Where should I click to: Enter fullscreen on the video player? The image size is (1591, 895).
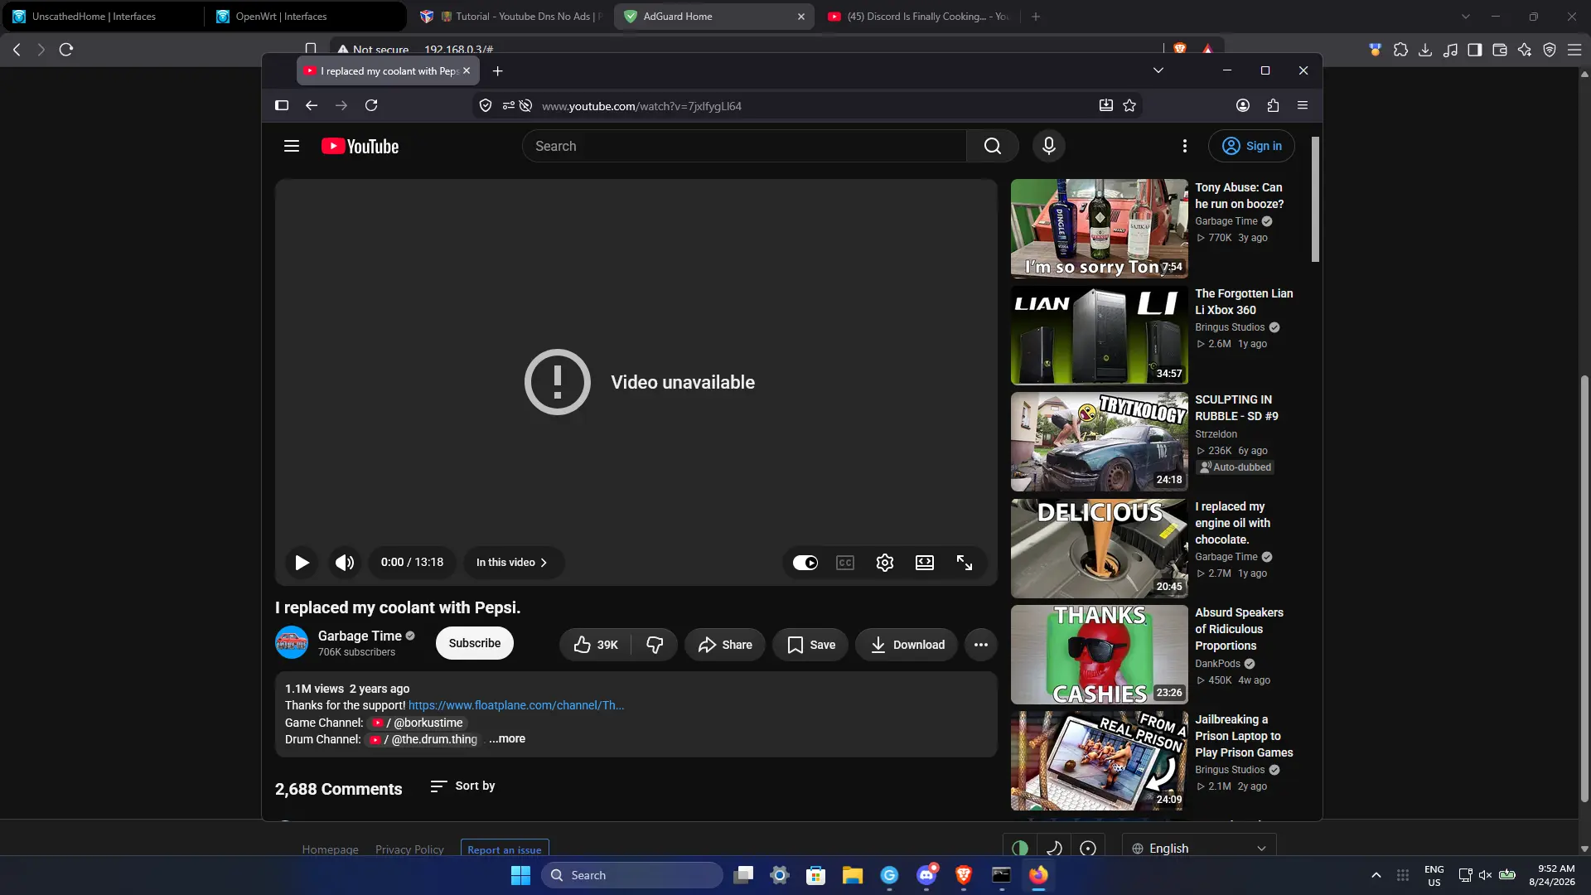[x=965, y=563]
